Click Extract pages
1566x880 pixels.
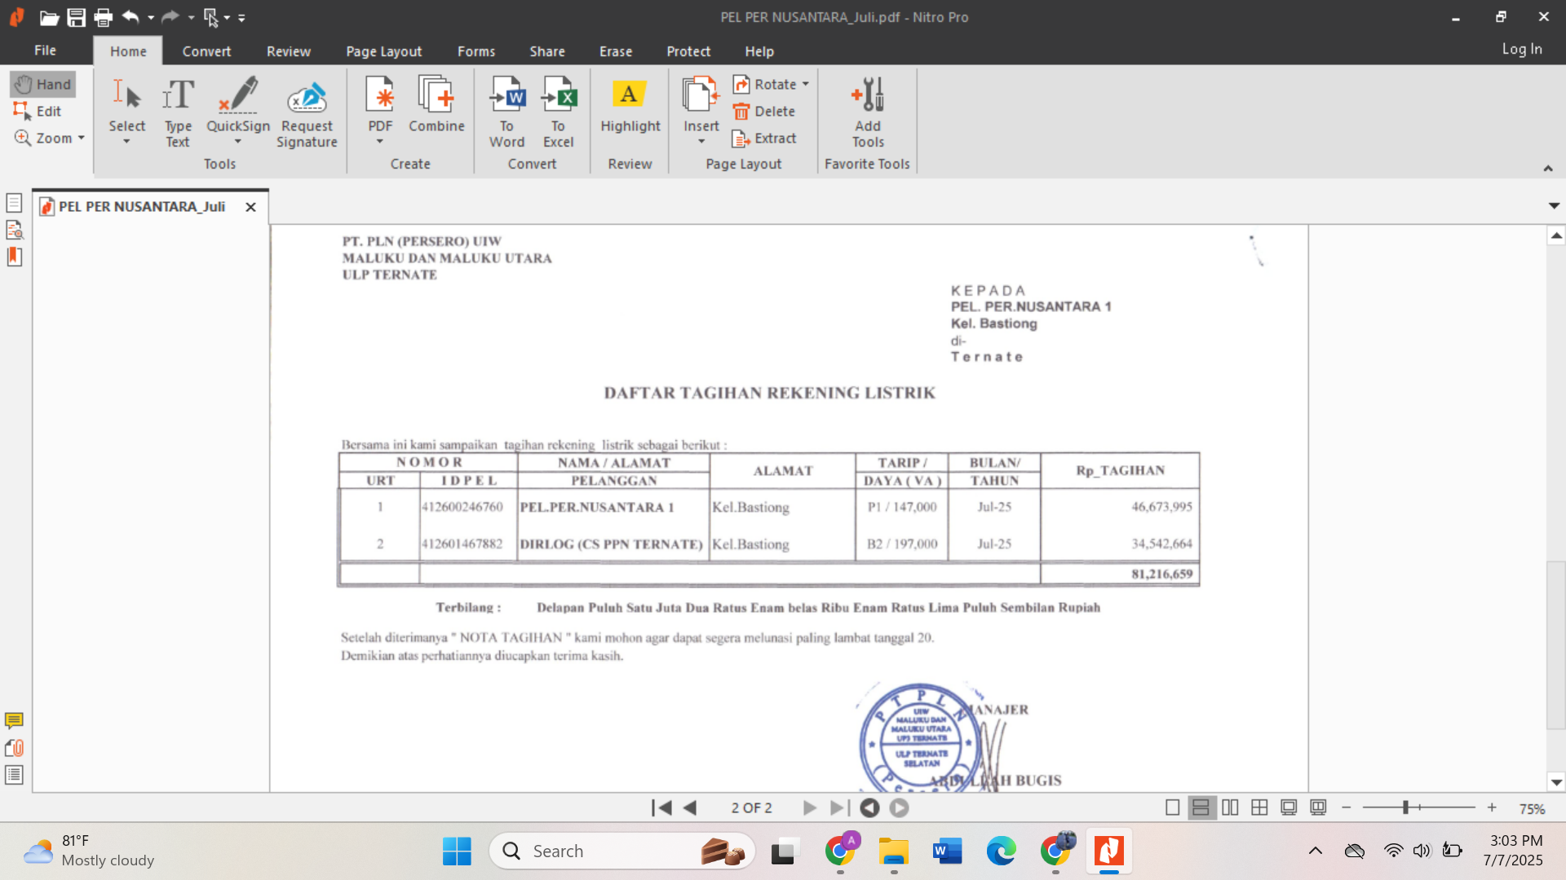[764, 138]
